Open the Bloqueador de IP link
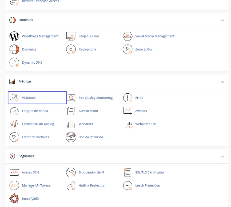This screenshot has width=231, height=207. [x=91, y=172]
